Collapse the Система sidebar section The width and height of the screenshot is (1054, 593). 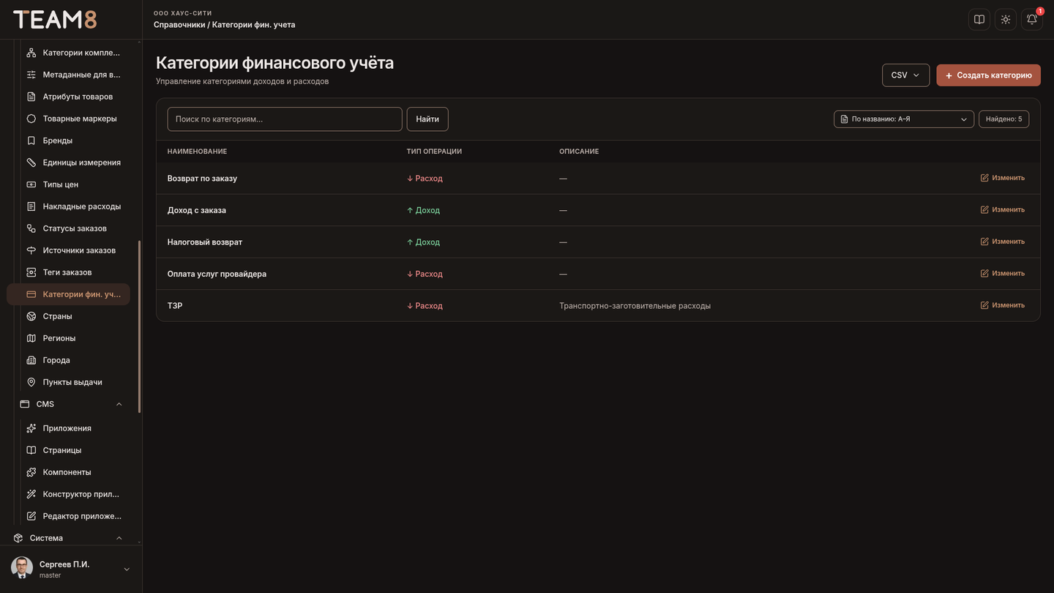pyautogui.click(x=119, y=538)
